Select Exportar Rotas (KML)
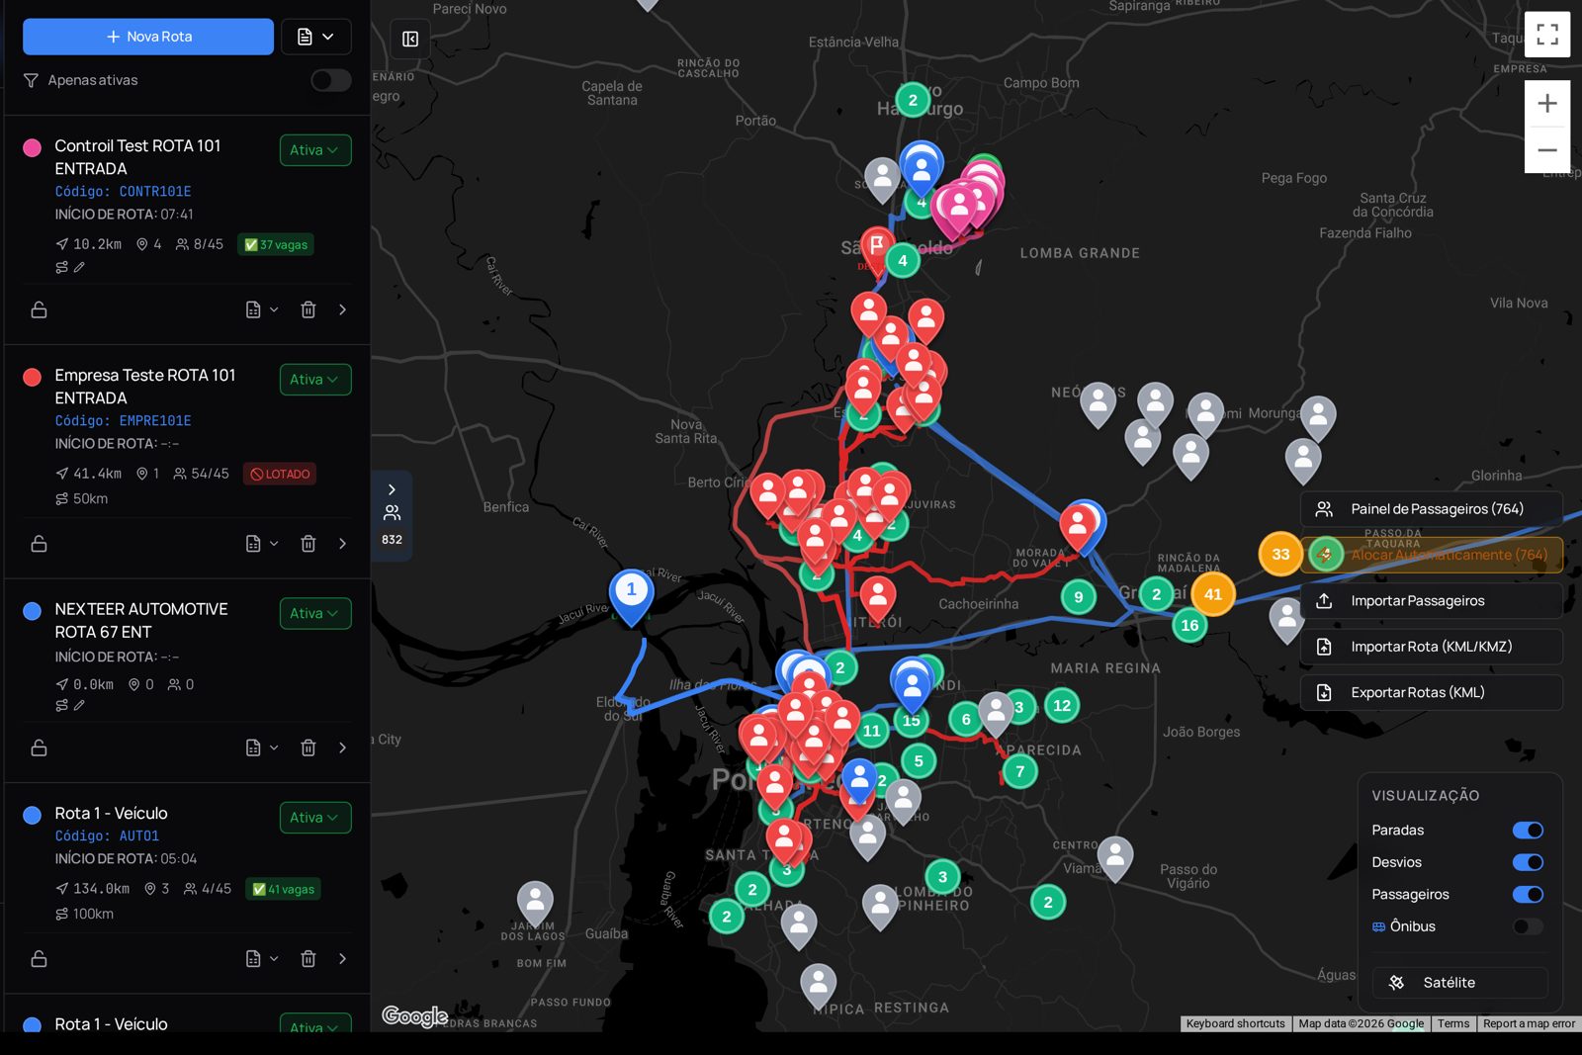This screenshot has width=1582, height=1055. tap(1431, 693)
